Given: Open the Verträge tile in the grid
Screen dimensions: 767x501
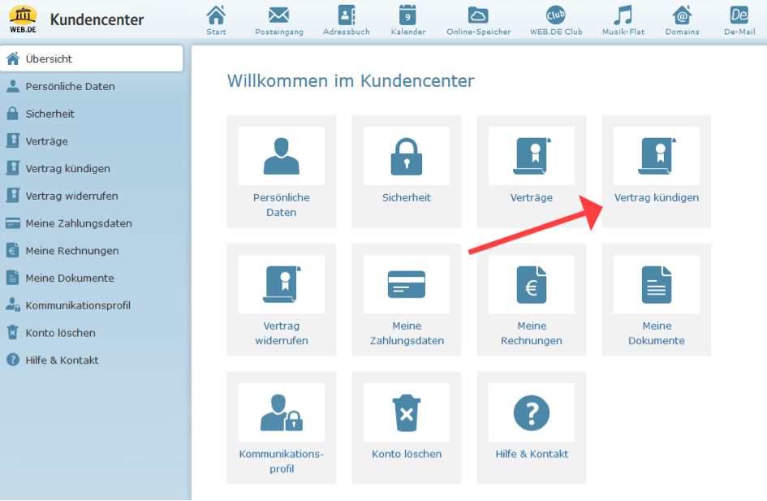Looking at the screenshot, I should click(x=532, y=171).
